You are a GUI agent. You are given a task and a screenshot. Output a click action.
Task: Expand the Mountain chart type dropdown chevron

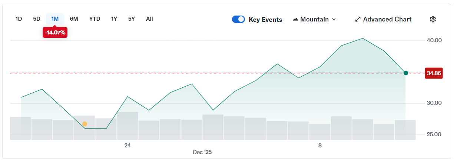click(334, 19)
